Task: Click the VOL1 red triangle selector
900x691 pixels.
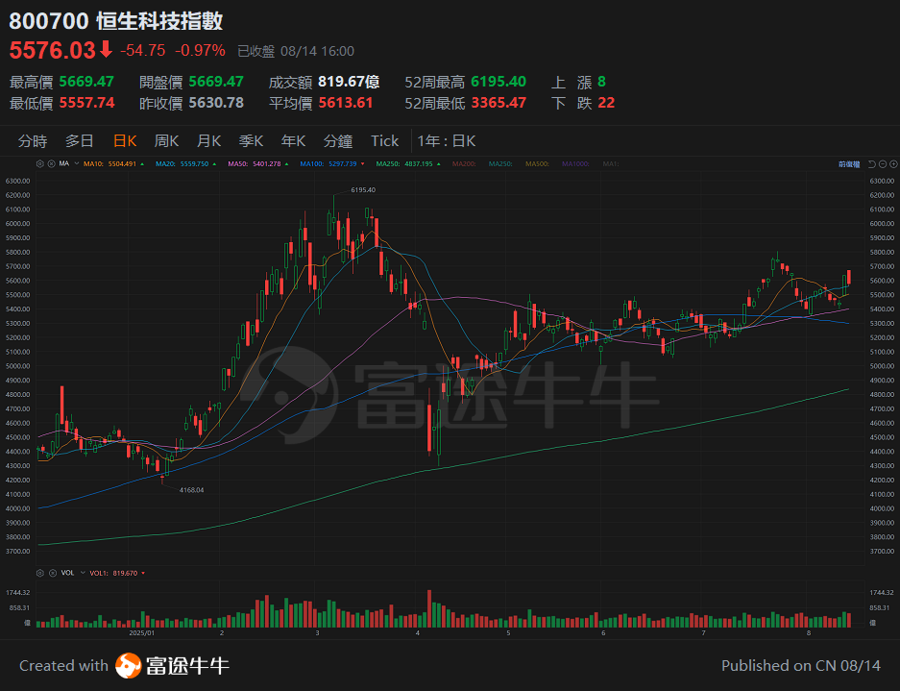Action: click(x=142, y=573)
